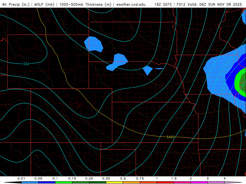
Task: Click the orchid 3–4 inch swatch
Action: [x=216, y=182]
